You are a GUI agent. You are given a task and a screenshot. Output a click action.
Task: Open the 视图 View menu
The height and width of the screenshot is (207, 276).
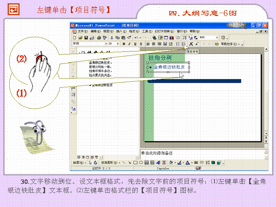tap(108, 31)
